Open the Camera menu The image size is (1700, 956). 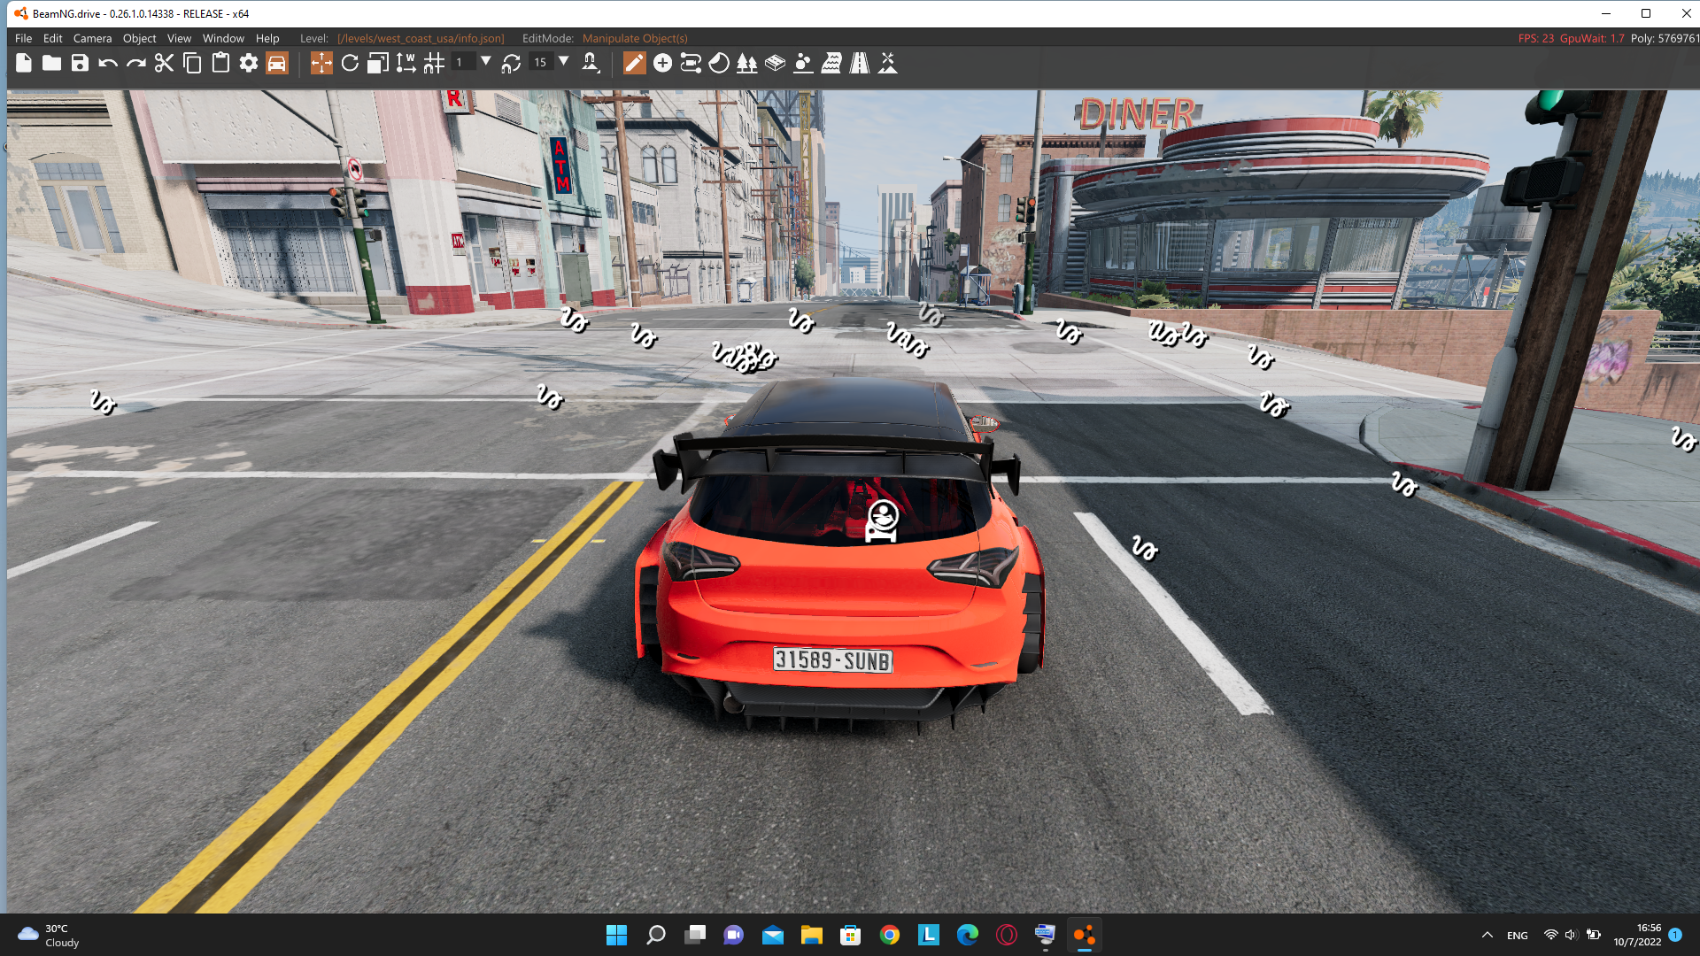(92, 38)
